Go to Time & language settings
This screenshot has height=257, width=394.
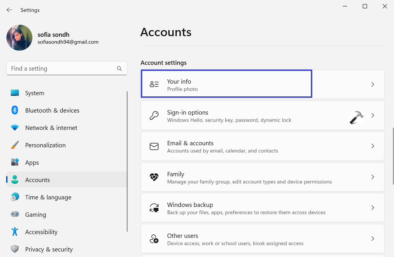tap(48, 197)
